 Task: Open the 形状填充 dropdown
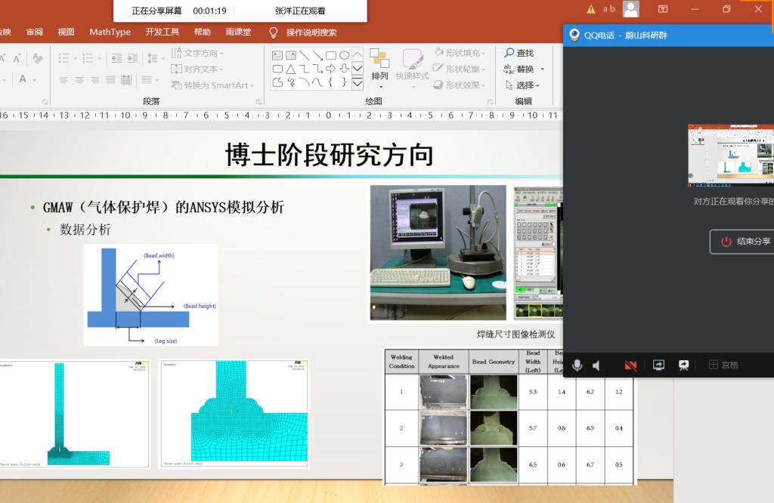[x=460, y=53]
